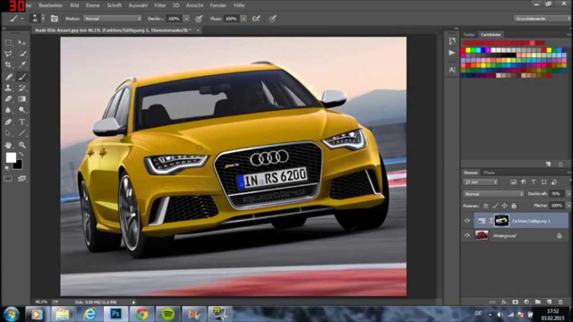Reset to default foreground and background colors
The image size is (573, 322).
[7, 168]
